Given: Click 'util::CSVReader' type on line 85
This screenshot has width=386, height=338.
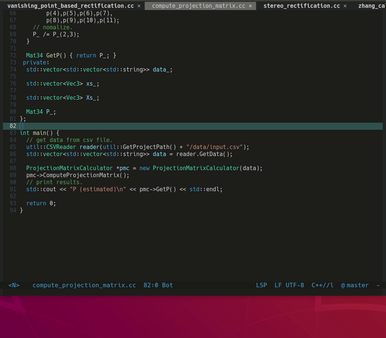Looking at the screenshot, I should (51, 147).
